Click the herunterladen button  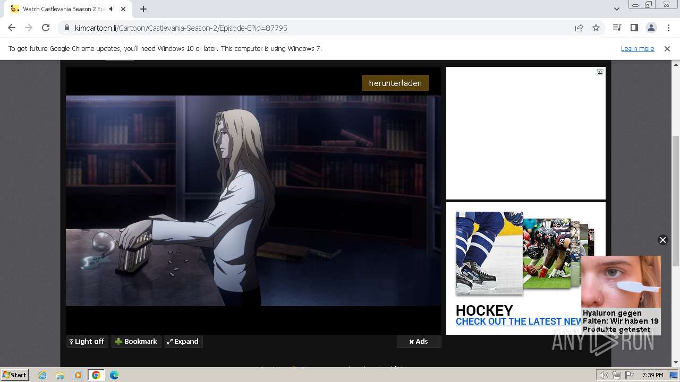point(395,83)
